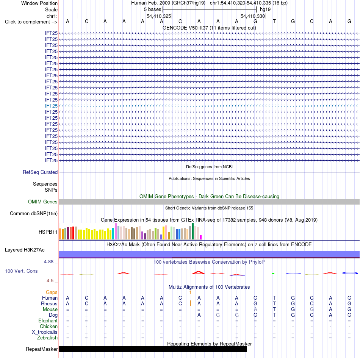
Task: Click the 54,410,330 coordinate tick label
Action: coord(252,16)
